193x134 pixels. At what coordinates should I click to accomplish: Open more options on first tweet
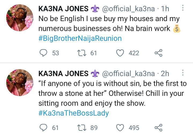[x=183, y=8]
